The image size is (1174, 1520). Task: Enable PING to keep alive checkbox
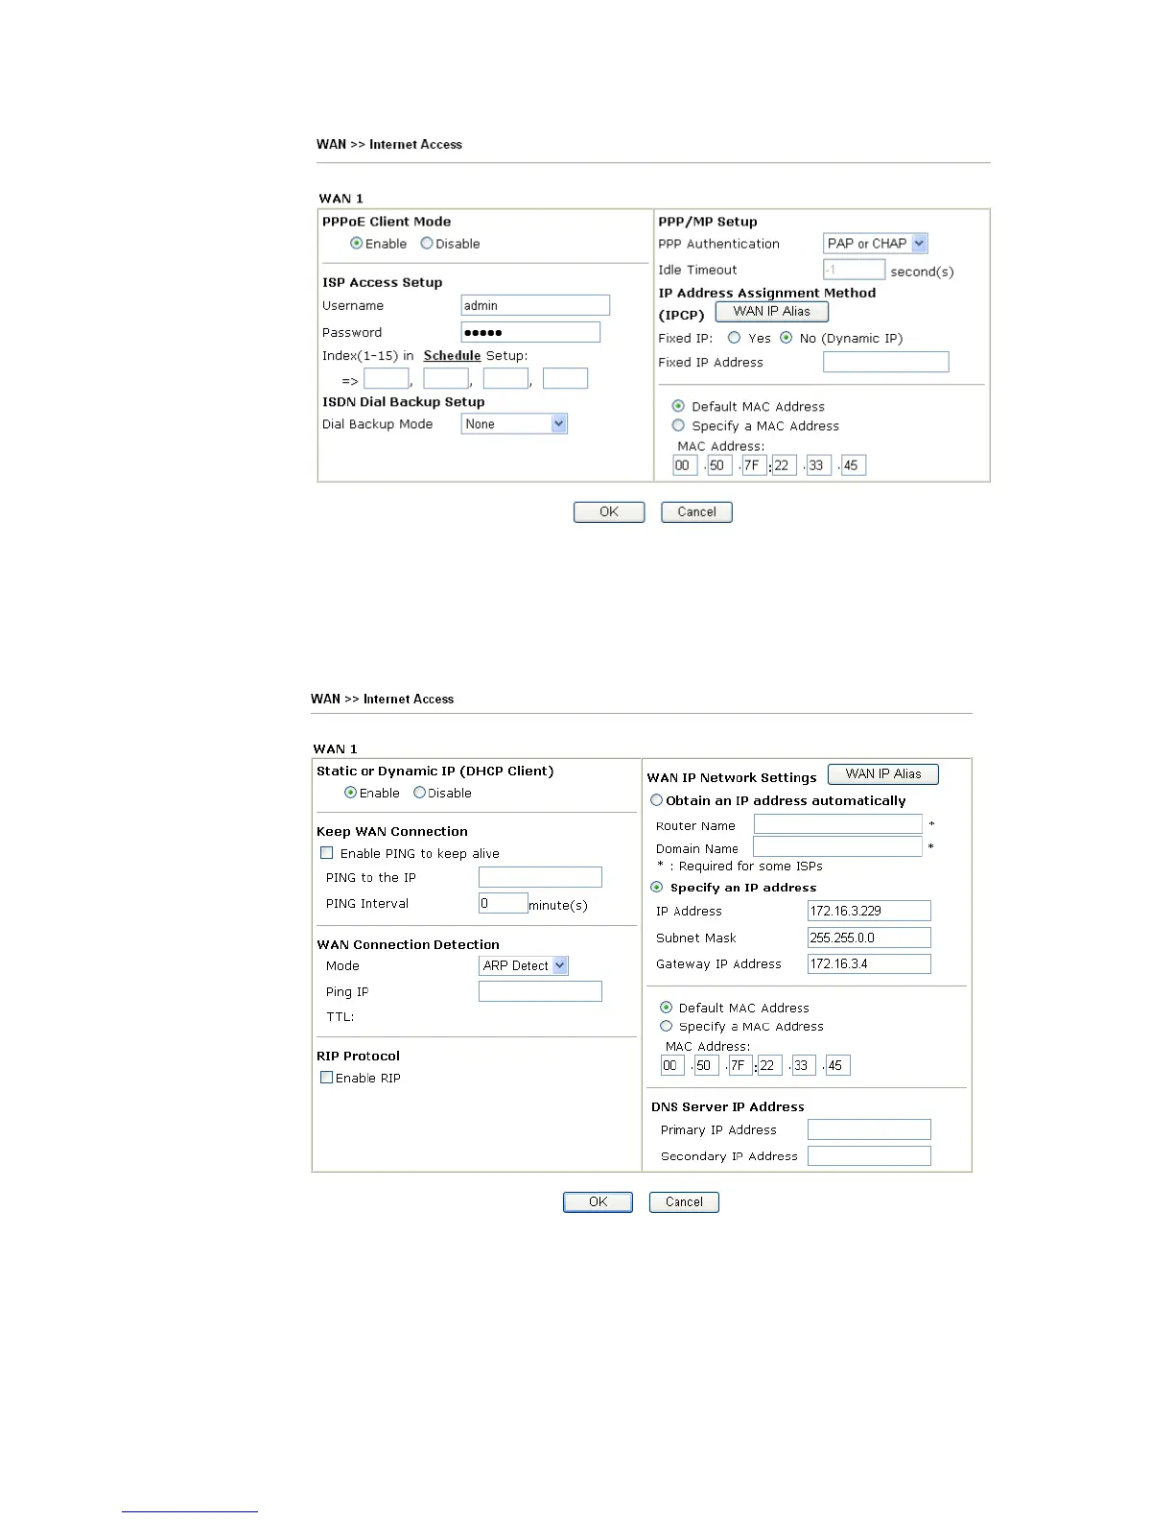[x=327, y=853]
